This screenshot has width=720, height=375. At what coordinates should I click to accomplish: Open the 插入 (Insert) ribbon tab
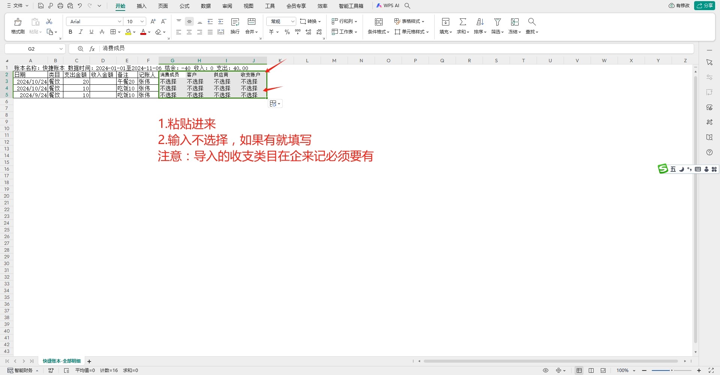(141, 6)
